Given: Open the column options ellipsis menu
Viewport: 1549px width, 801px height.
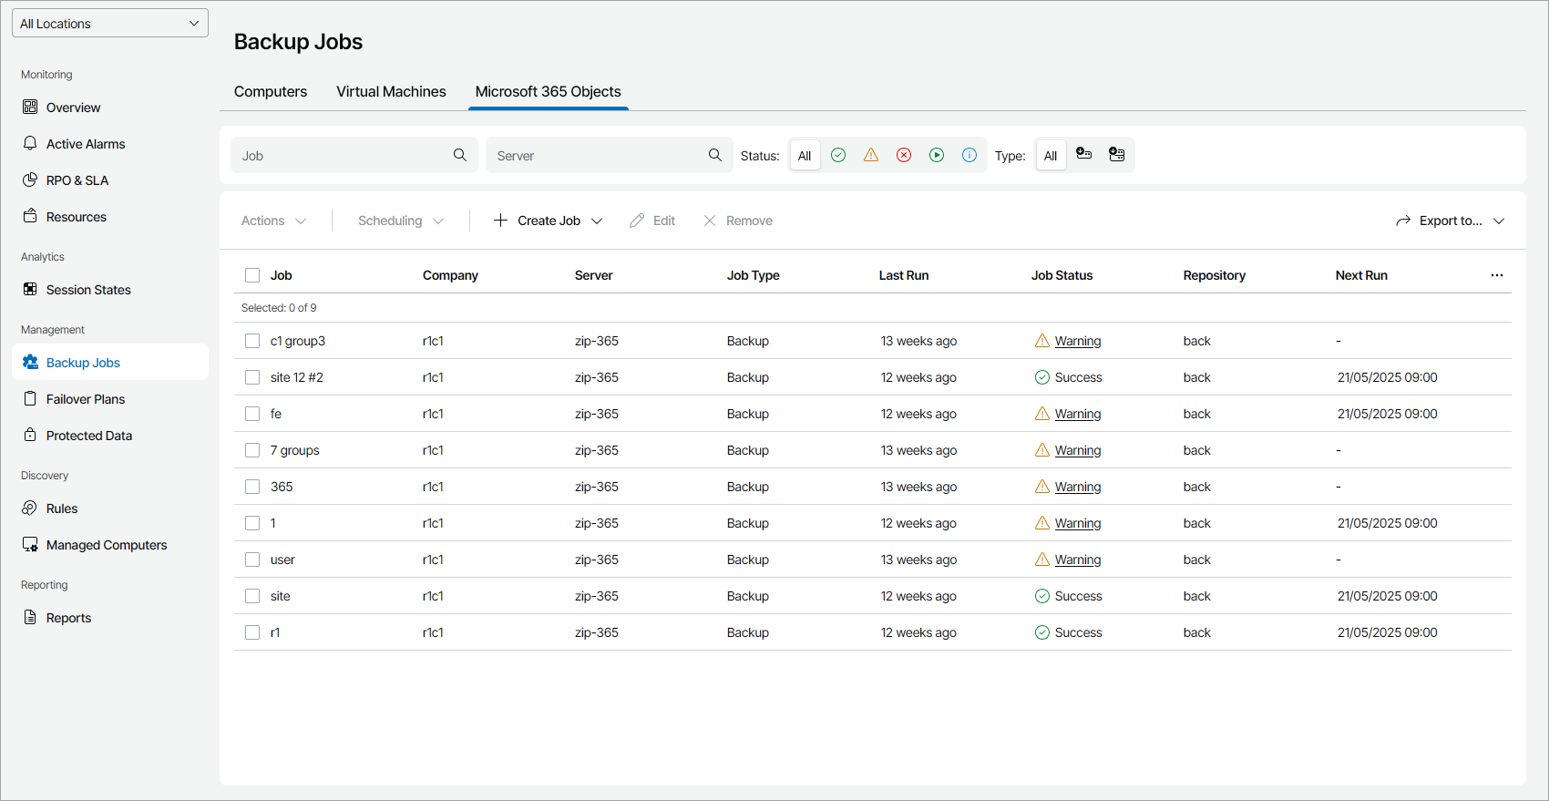Looking at the screenshot, I should [1496, 275].
